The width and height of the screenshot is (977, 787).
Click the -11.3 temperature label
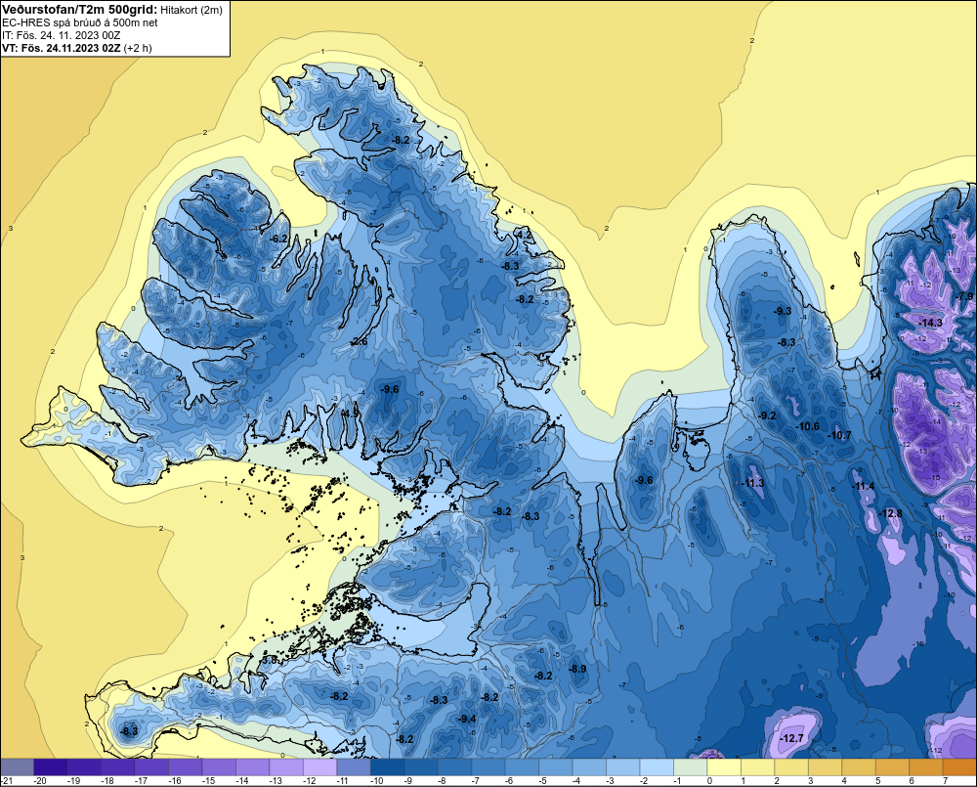[x=752, y=483]
